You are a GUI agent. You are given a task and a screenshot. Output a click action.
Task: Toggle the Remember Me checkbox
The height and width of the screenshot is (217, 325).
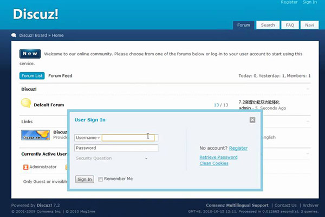[101, 179]
